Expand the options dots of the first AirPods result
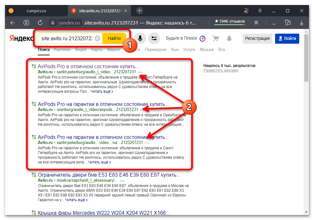The width and height of the screenshot is (314, 220). pyautogui.click(x=139, y=72)
